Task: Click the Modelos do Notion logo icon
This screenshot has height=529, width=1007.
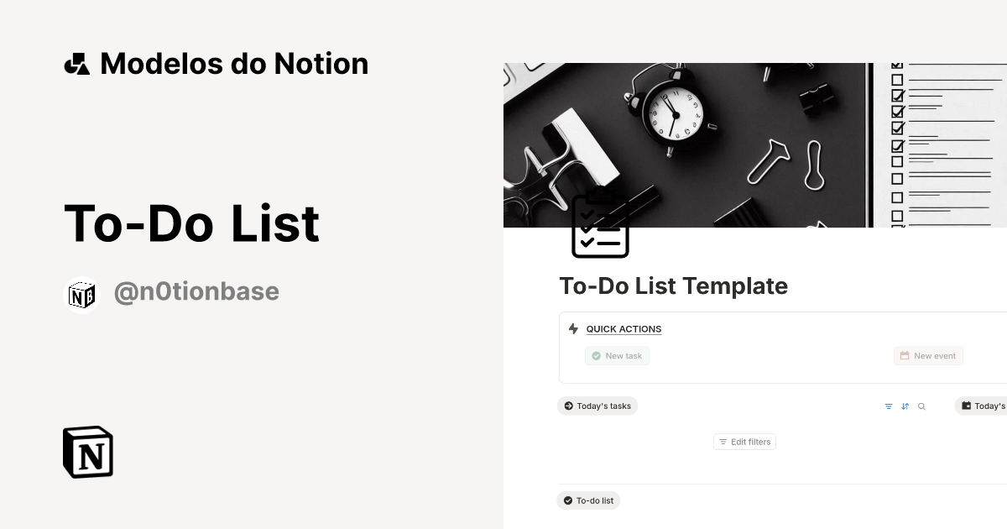Action: [76, 62]
